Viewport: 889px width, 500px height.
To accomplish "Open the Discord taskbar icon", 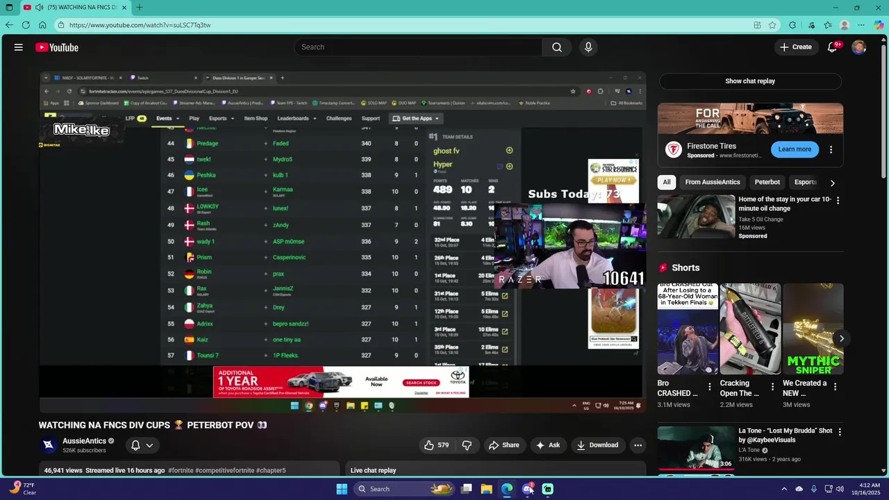I will [528, 489].
